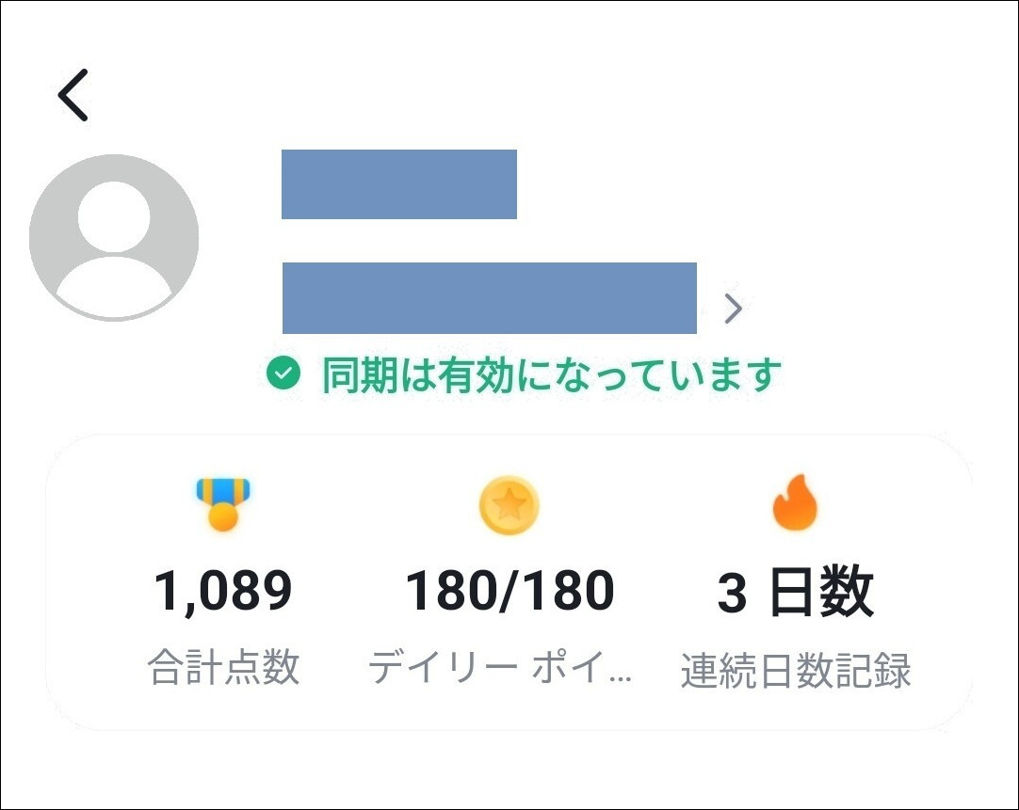Open the 合計点数 label

coord(223,667)
